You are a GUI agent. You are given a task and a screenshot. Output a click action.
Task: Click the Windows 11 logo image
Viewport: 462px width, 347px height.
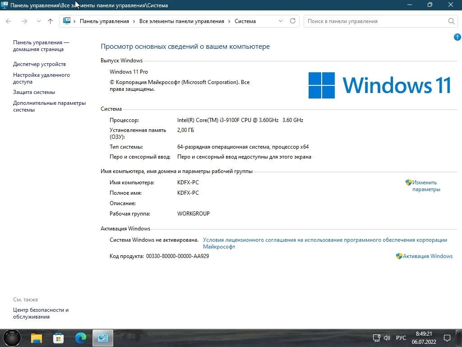379,85
